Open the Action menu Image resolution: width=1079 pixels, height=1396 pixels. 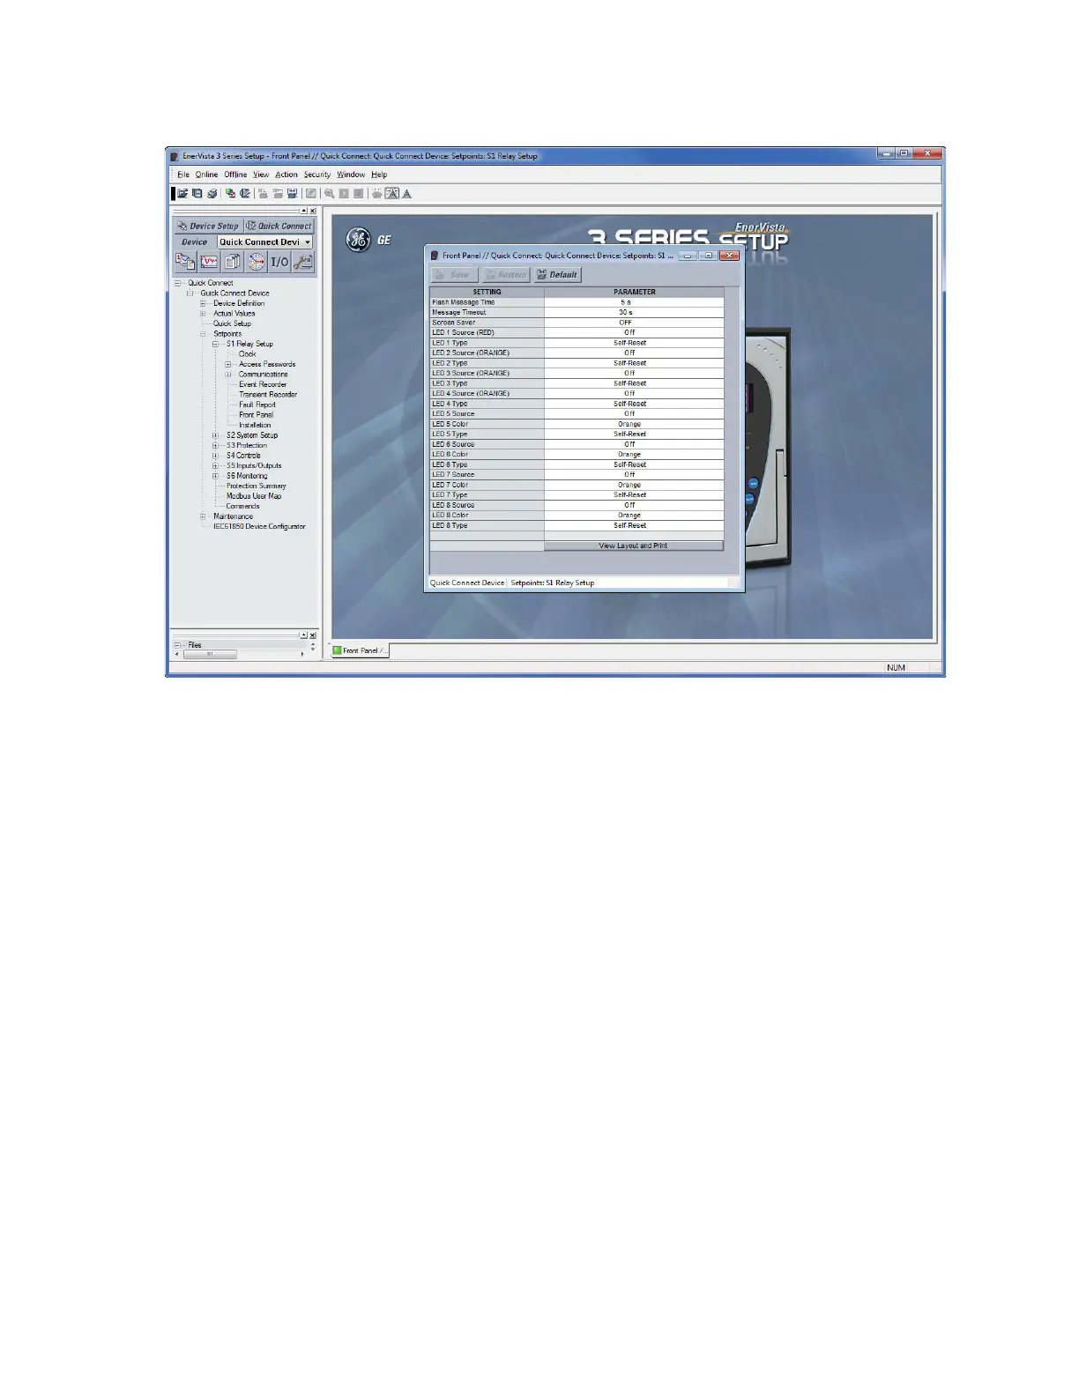click(x=286, y=174)
